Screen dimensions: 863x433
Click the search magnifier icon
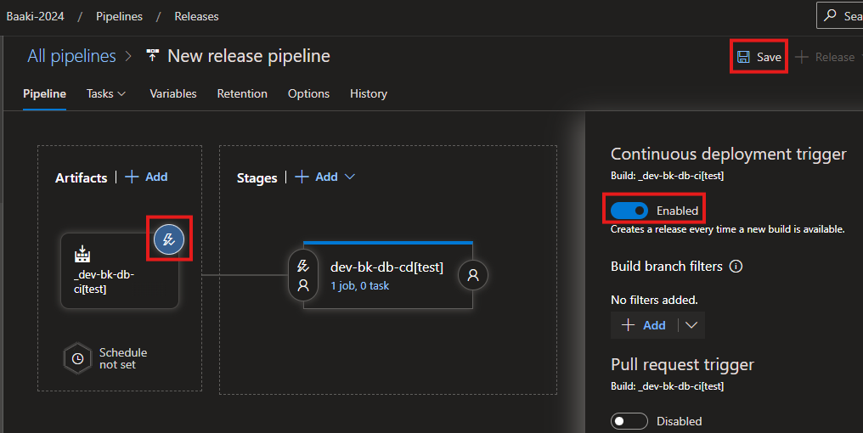click(830, 15)
